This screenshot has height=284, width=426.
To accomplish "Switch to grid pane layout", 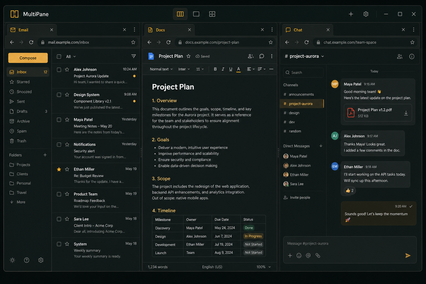I will [x=212, y=14].
